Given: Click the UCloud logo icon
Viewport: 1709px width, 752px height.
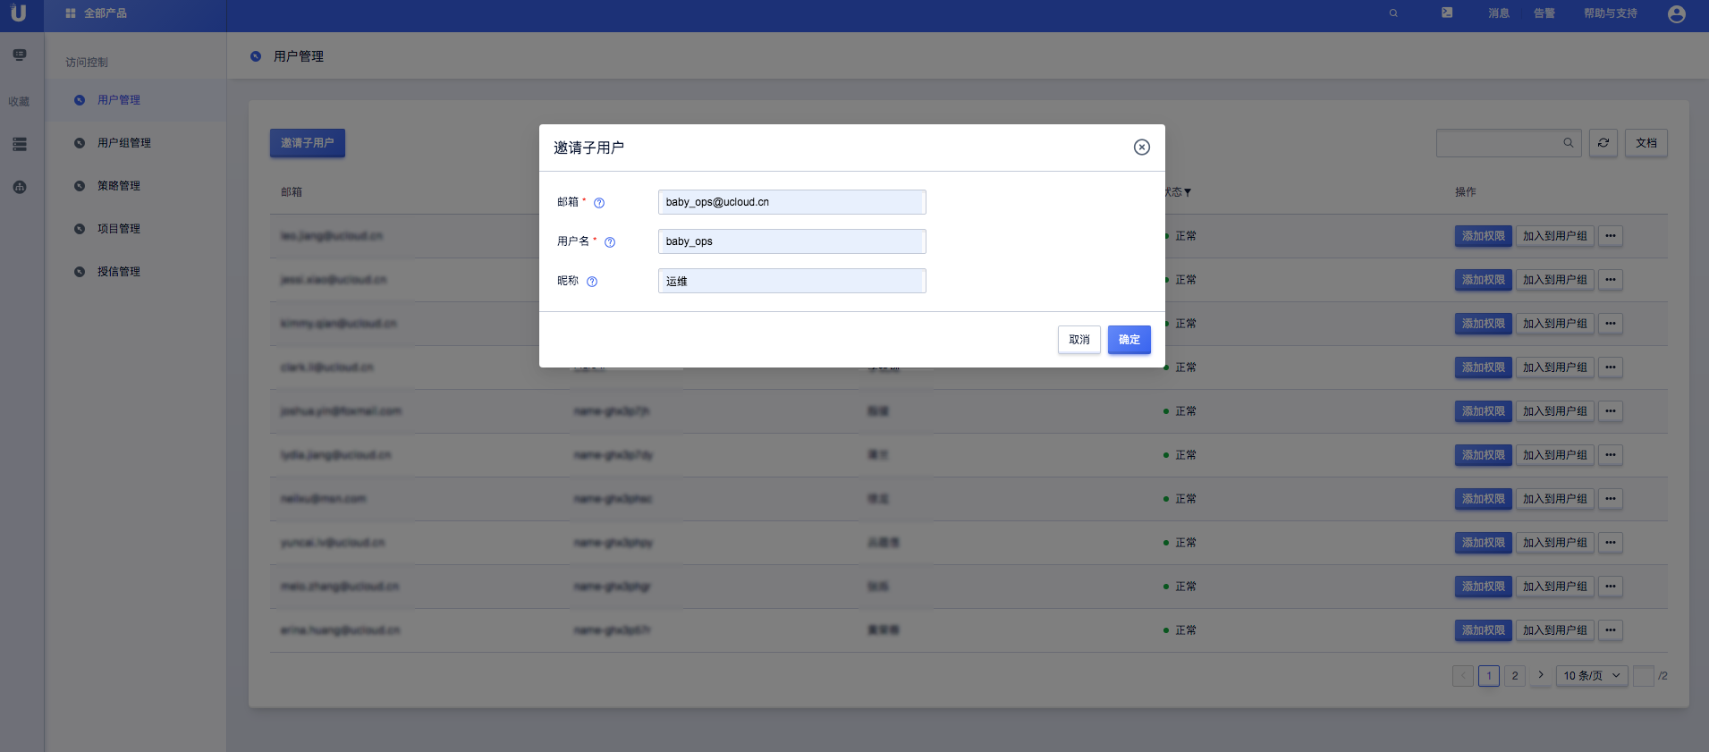Looking at the screenshot, I should [x=18, y=13].
